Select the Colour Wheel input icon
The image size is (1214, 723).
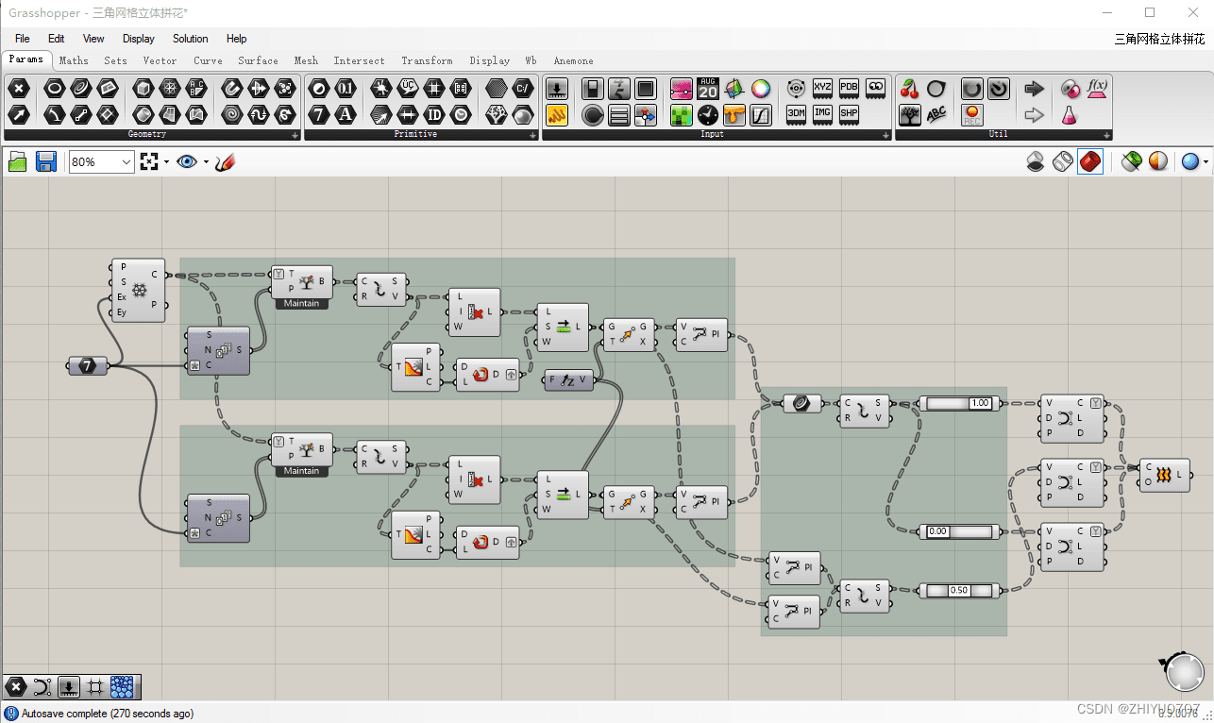tap(761, 89)
